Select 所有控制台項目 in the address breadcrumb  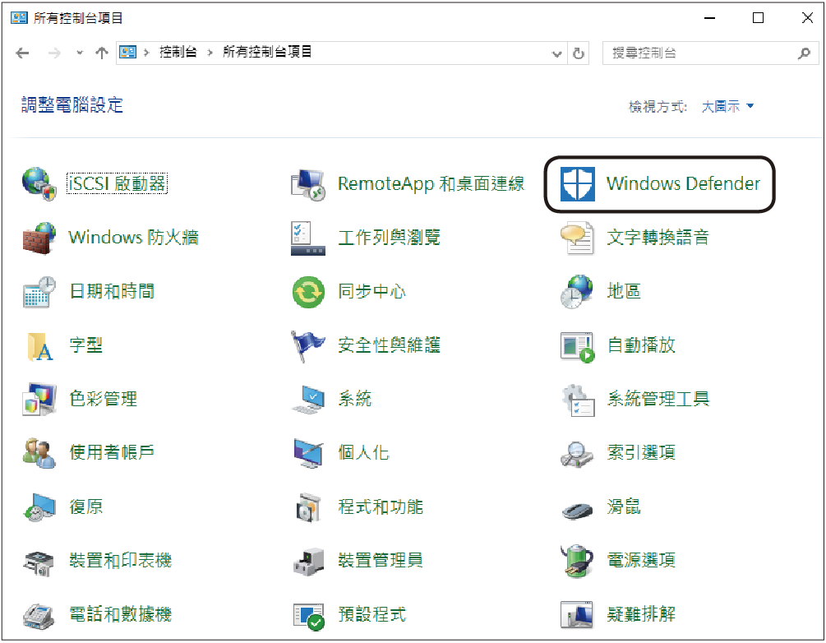(x=267, y=52)
